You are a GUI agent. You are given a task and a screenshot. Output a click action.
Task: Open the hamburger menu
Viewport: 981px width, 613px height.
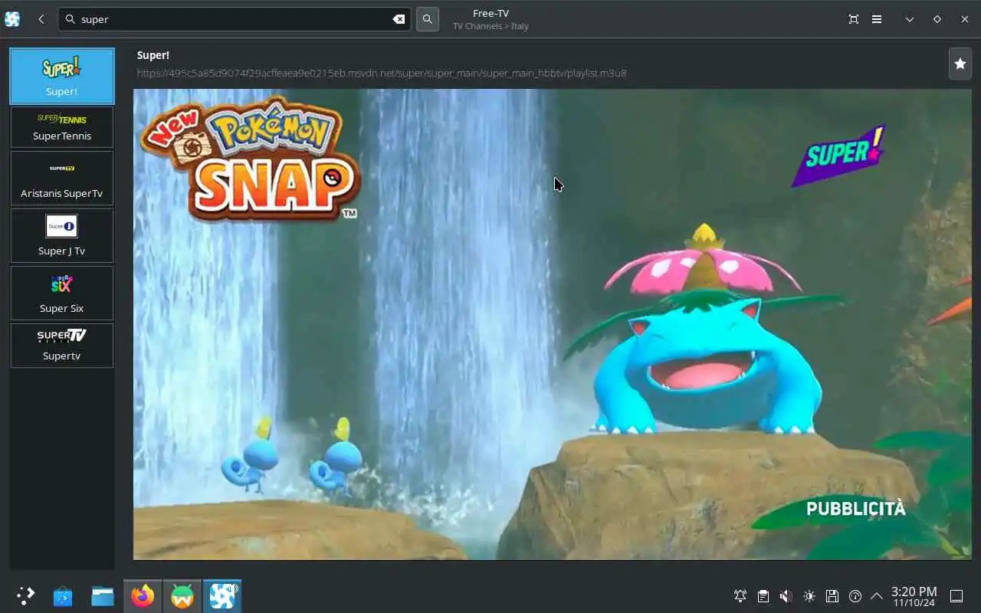[877, 19]
